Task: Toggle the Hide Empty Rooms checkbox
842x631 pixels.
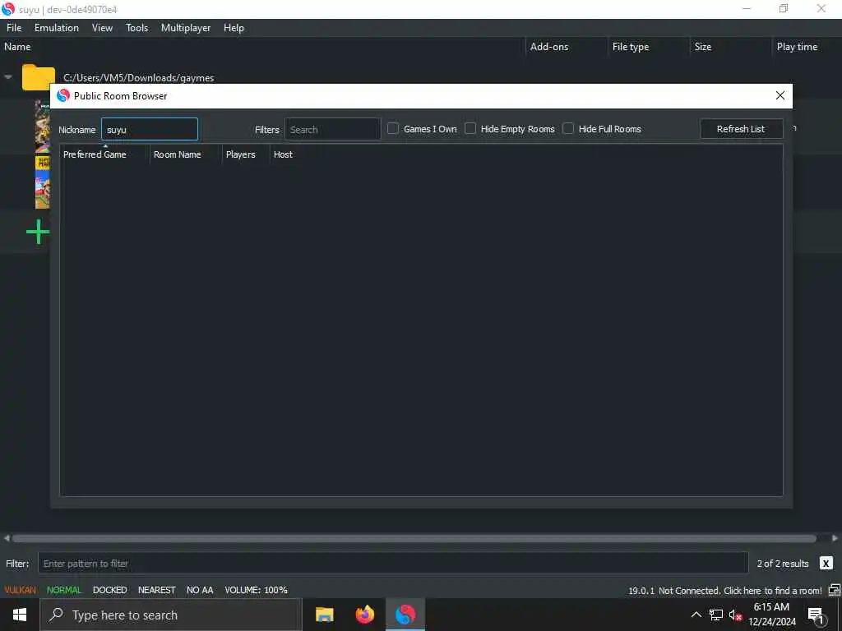Action: (x=470, y=129)
